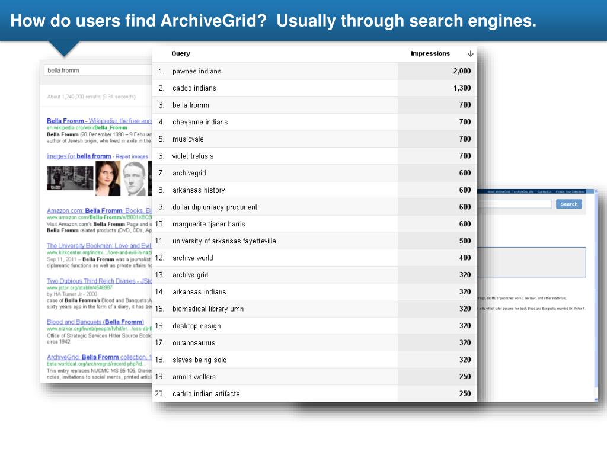Click the 'Report images' link
Viewport: 607px width, 455px height.
[132, 156]
